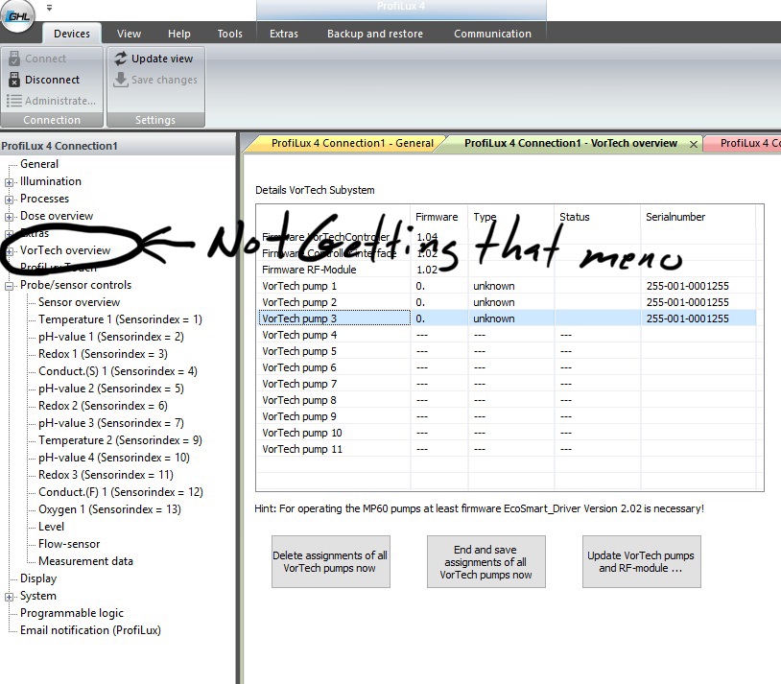Click Delete assignments of all VorTech pumps
This screenshot has height=684, width=781.
pyautogui.click(x=331, y=562)
